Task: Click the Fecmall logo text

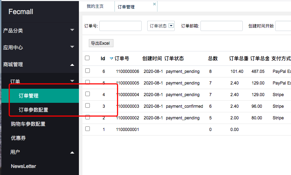Action: tap(21, 12)
